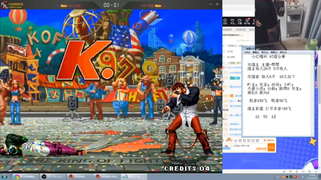Click the smiley face icon in bottom strip
Image resolution: width=321 pixels, height=180 pixels.
pyautogui.click(x=290, y=172)
